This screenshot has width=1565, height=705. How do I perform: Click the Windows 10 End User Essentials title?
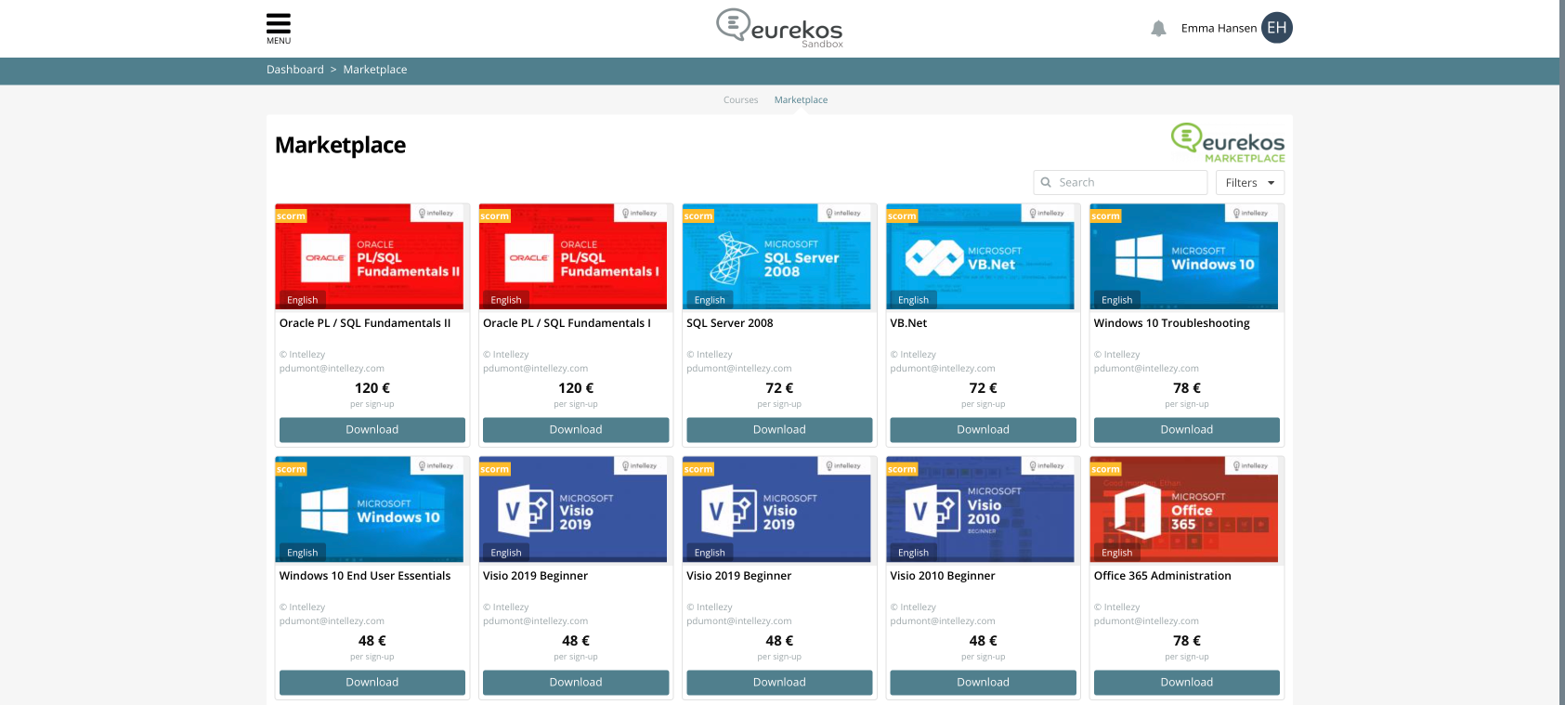pyautogui.click(x=365, y=576)
